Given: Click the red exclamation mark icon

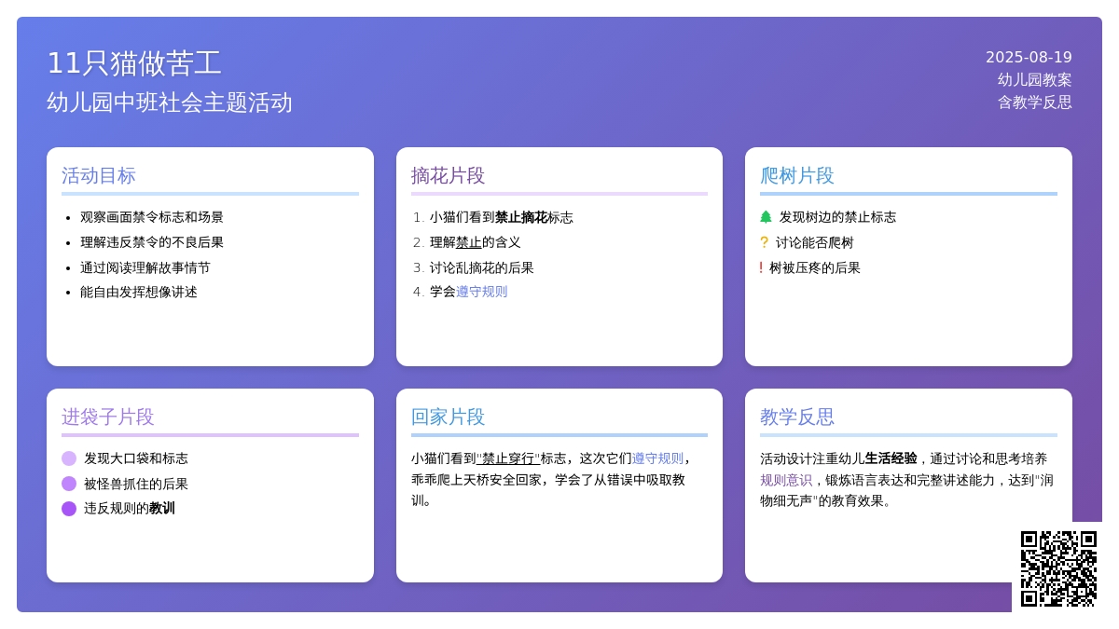Looking at the screenshot, I should tap(761, 267).
